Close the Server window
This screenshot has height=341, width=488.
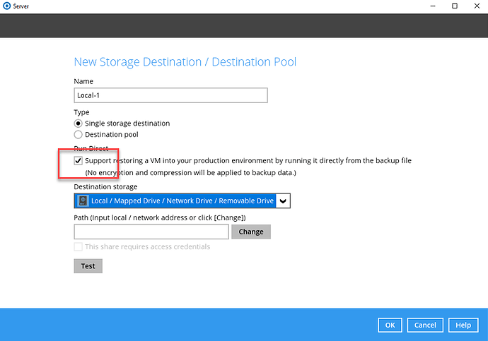coord(475,6)
